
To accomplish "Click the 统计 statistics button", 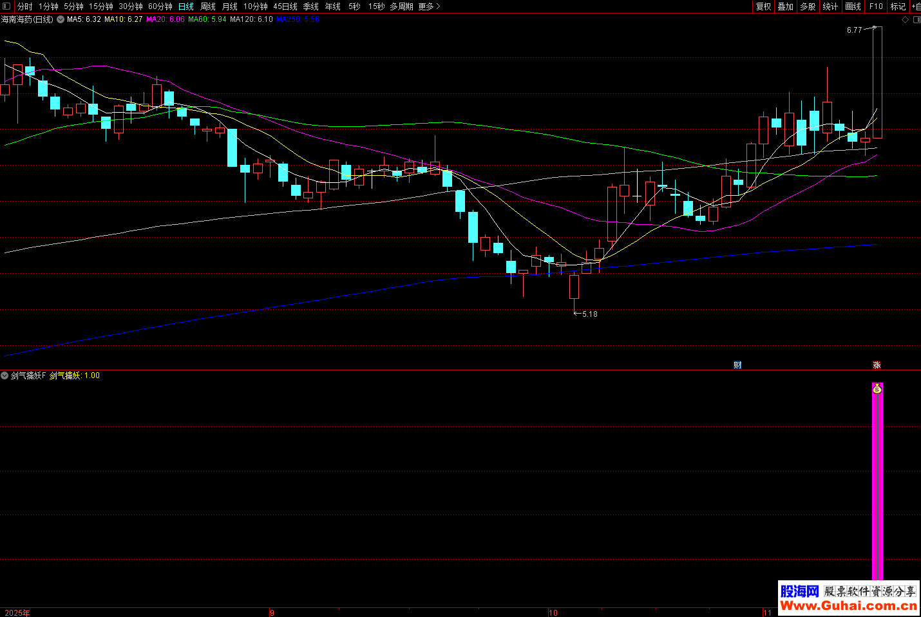I will (830, 6).
